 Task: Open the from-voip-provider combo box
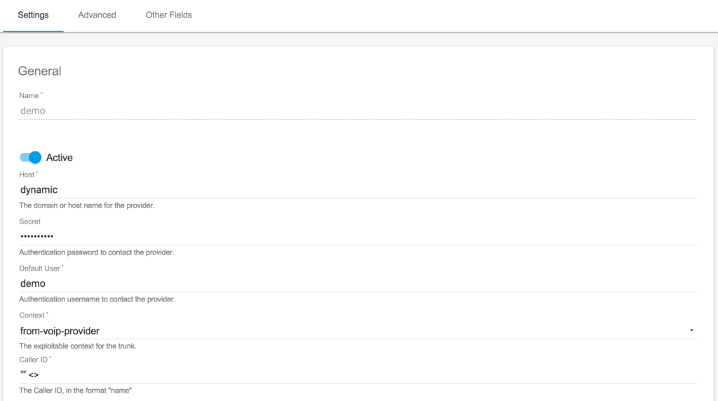pyautogui.click(x=358, y=330)
